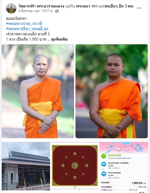The width and height of the screenshot is (150, 193).
Task: Open the post timestamp 8 สิงหาคม
Action: (36, 11)
